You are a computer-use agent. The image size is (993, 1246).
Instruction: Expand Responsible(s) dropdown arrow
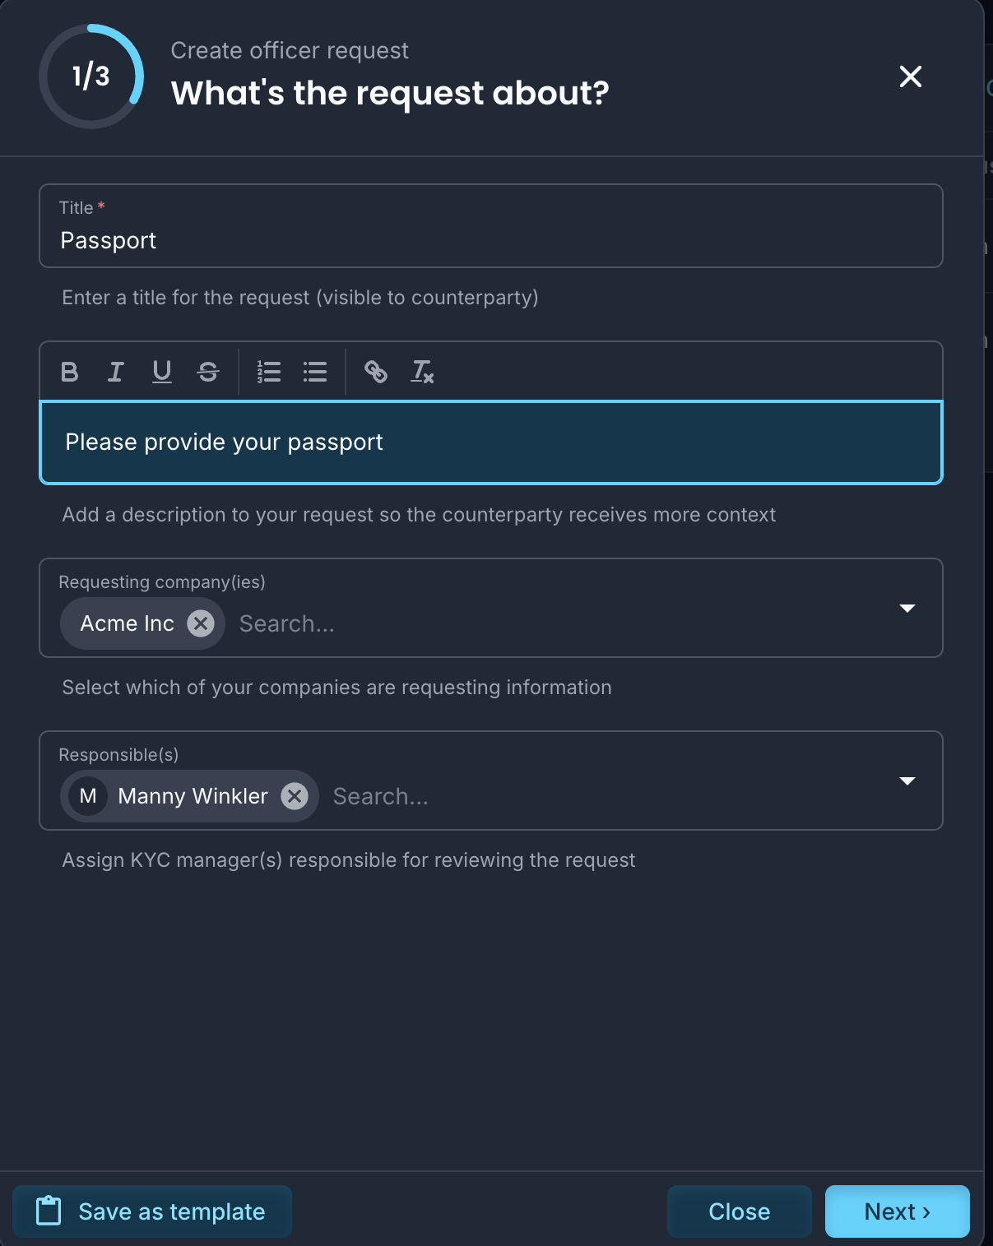tap(907, 781)
